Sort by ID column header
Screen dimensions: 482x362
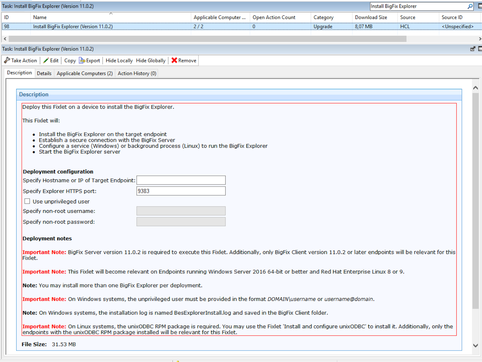(x=16, y=17)
